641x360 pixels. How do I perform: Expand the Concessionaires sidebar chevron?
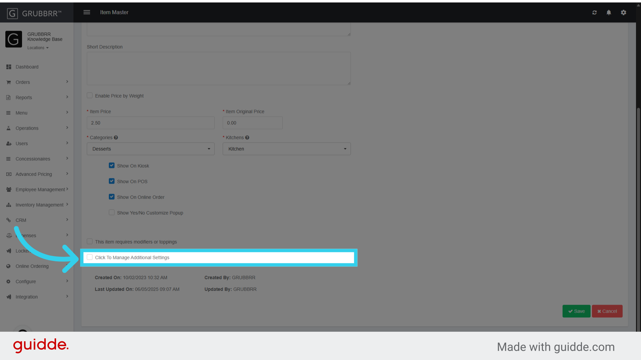point(67,159)
